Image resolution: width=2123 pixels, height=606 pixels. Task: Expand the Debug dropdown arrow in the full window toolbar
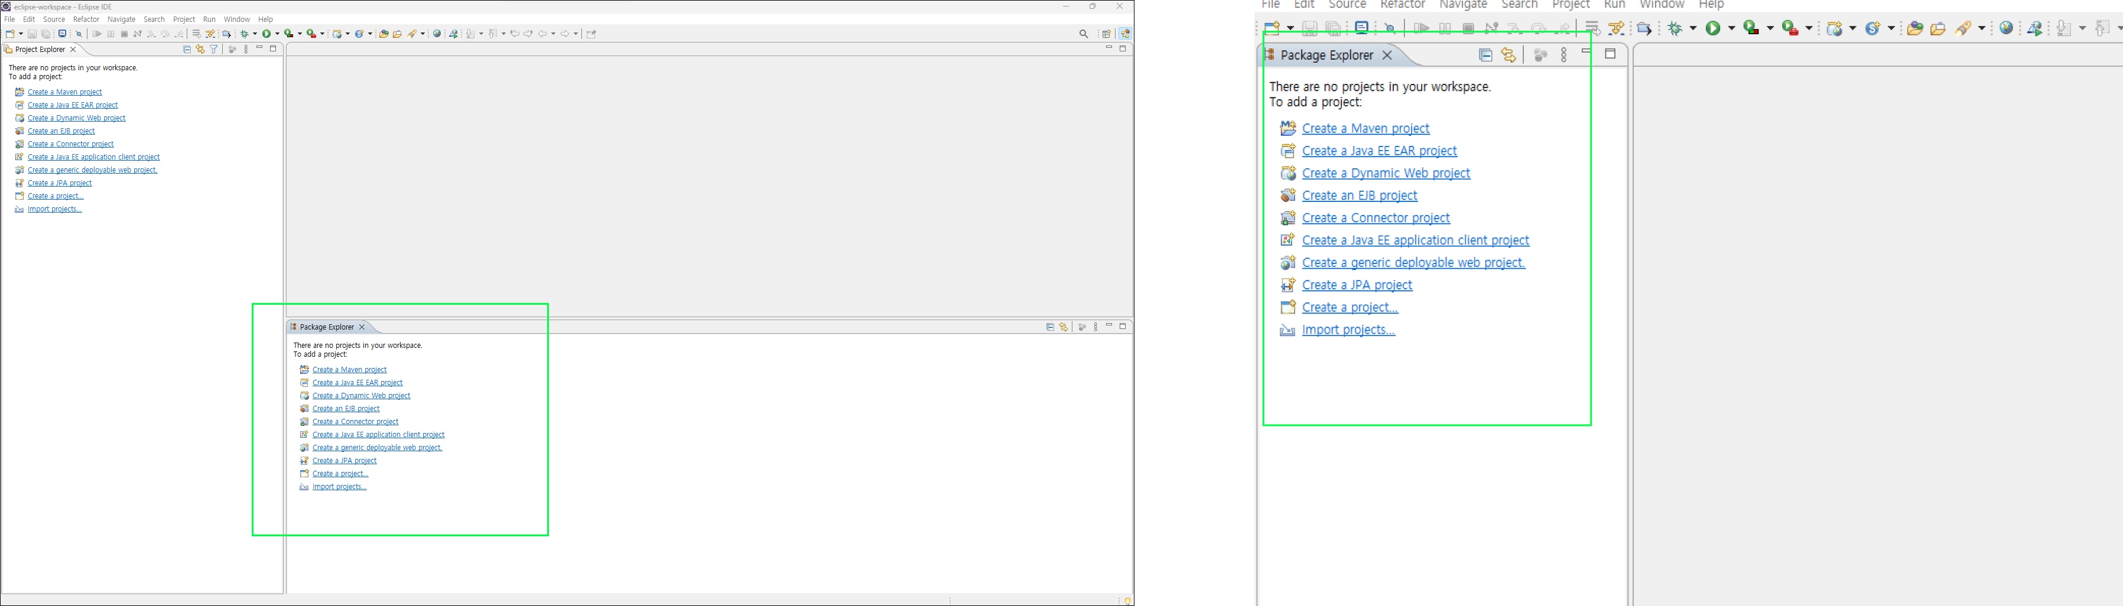point(255,34)
